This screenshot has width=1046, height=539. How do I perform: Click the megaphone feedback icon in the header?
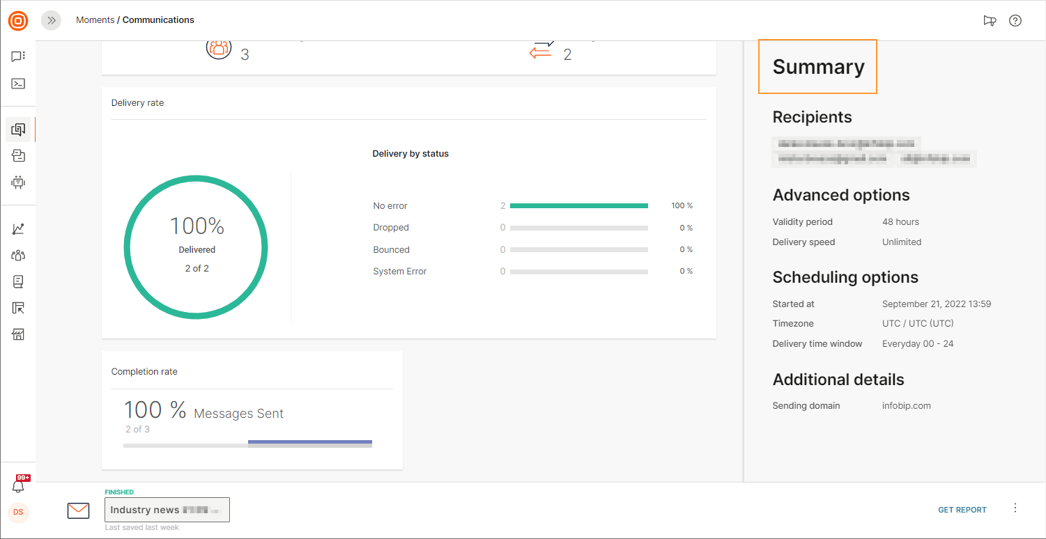pos(990,21)
